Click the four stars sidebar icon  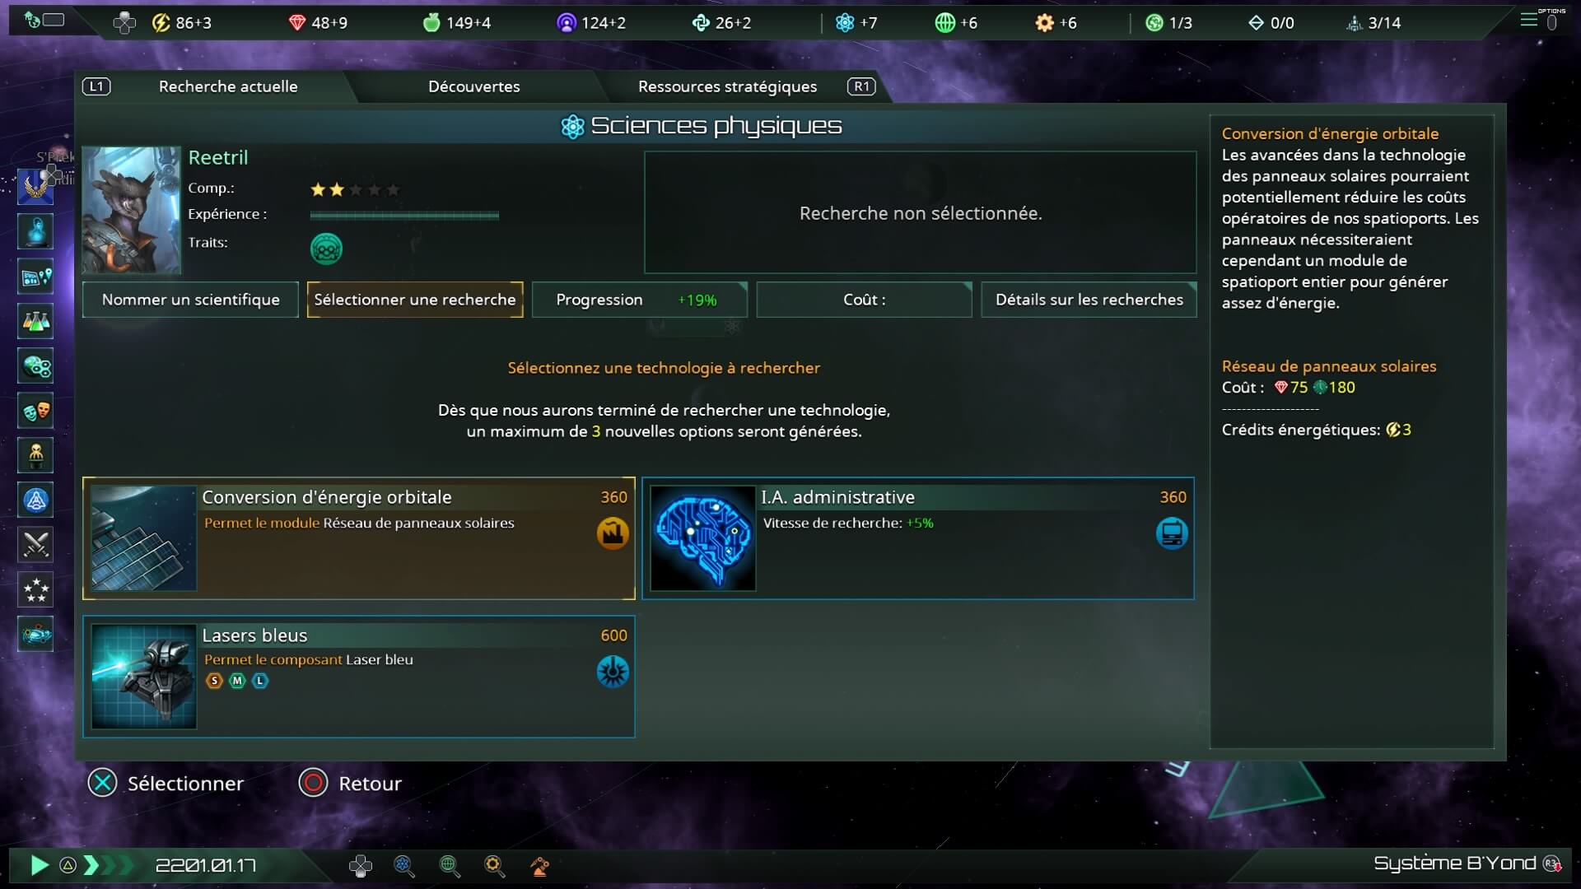point(35,589)
